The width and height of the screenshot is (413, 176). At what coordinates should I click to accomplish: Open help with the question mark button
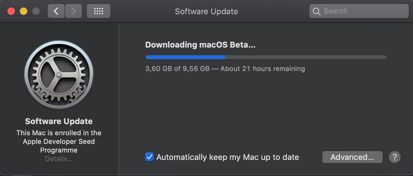click(395, 157)
